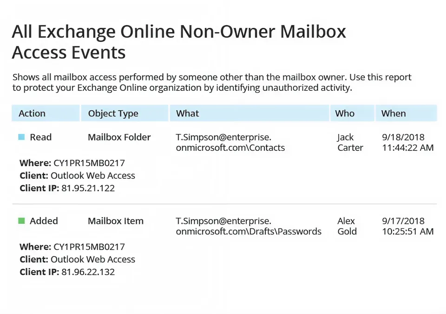
Task: Sort by the Action column header
Action: click(x=32, y=113)
